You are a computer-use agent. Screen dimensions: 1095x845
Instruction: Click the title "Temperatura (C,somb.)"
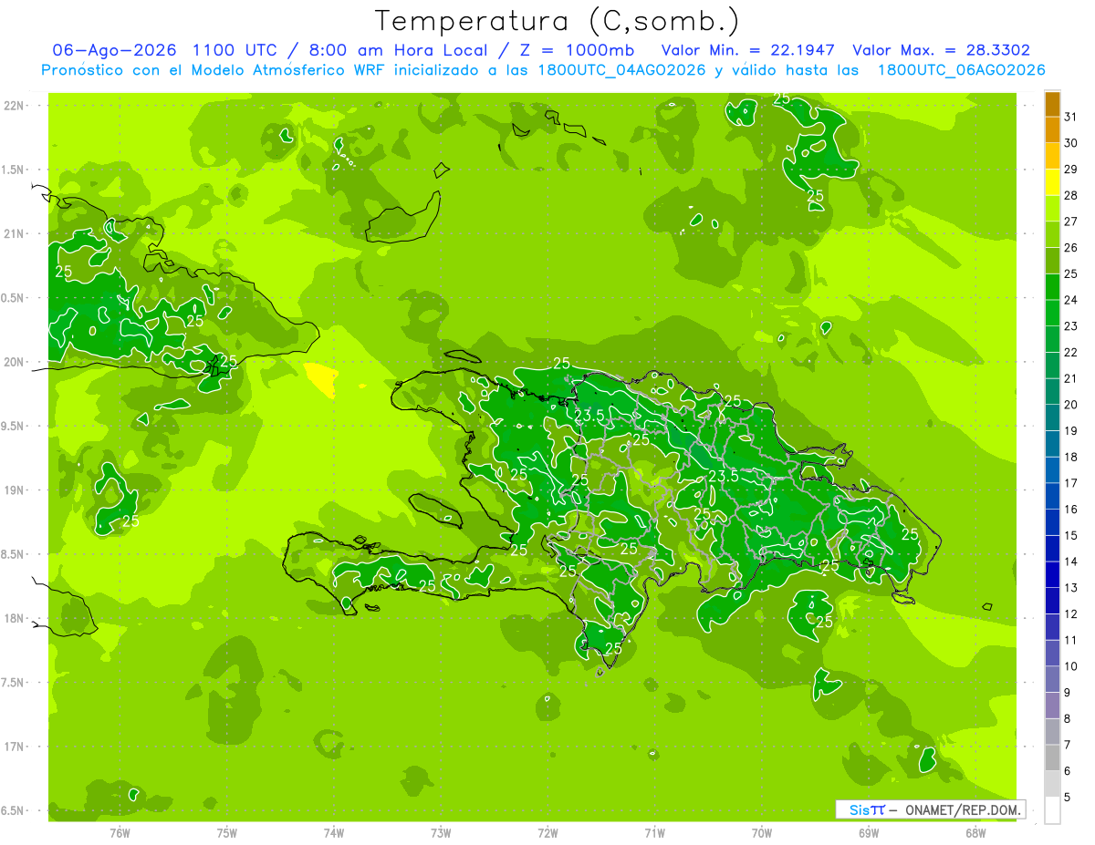point(557,21)
